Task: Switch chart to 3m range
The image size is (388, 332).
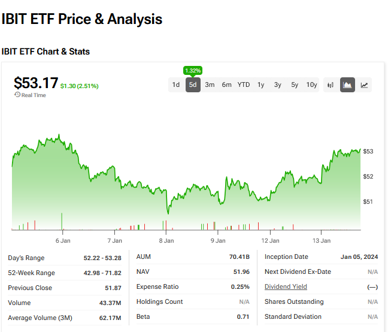Action: pyautogui.click(x=210, y=85)
